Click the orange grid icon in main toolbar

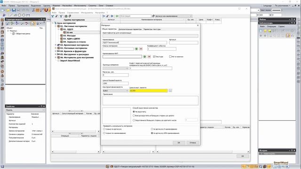point(38,10)
